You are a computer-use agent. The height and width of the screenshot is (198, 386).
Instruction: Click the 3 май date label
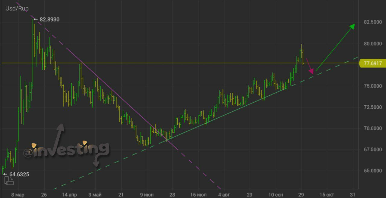95,195
